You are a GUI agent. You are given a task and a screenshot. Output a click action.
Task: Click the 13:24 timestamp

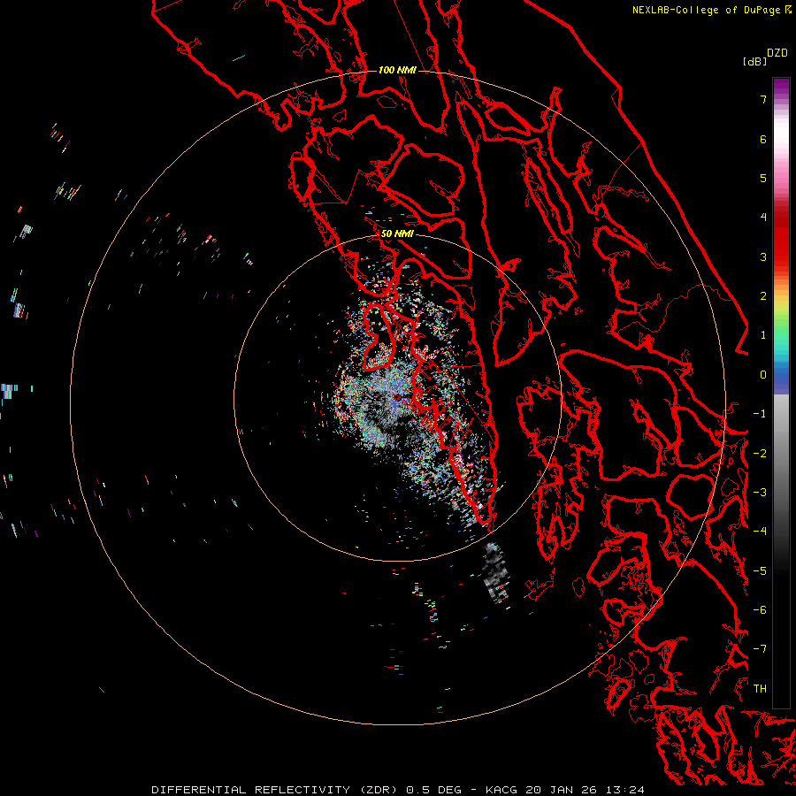pos(624,790)
